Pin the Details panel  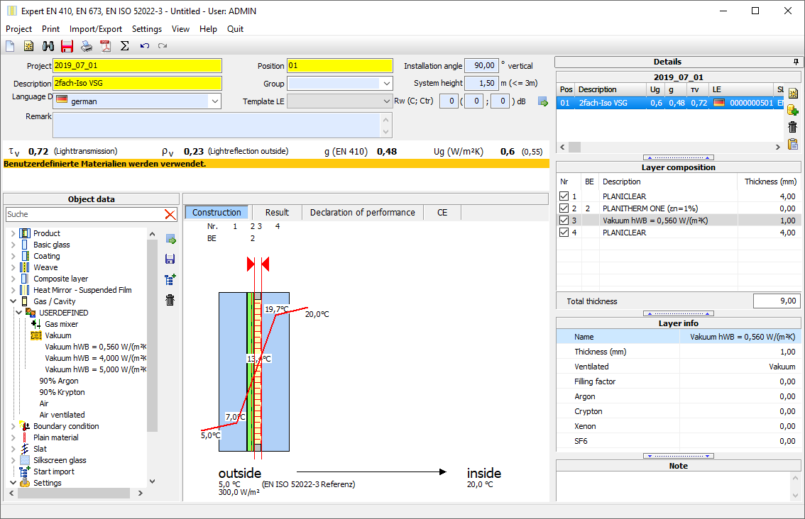click(x=796, y=62)
